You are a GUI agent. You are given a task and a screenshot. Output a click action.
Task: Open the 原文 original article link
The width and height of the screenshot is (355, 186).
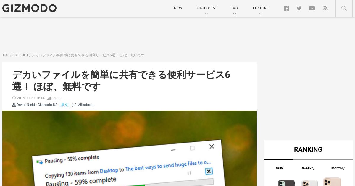[x=64, y=105]
